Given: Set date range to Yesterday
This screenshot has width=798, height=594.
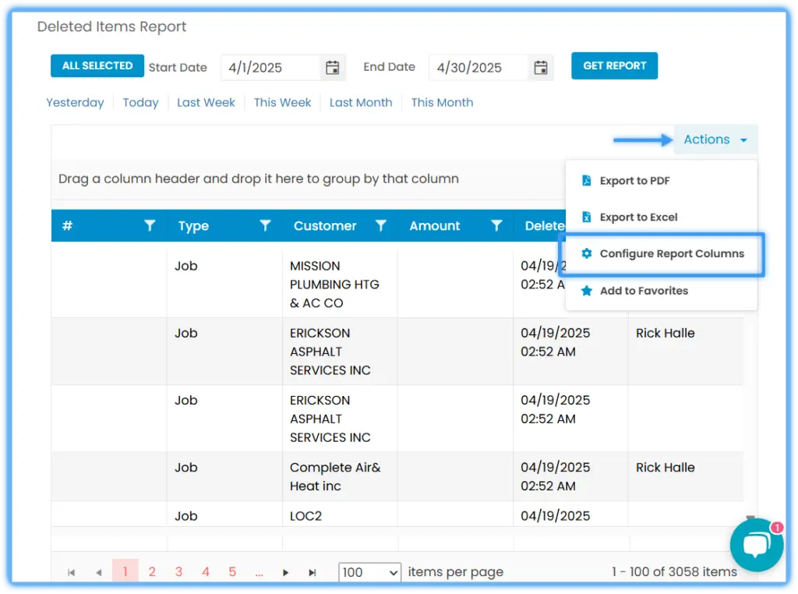Looking at the screenshot, I should pyautogui.click(x=76, y=102).
